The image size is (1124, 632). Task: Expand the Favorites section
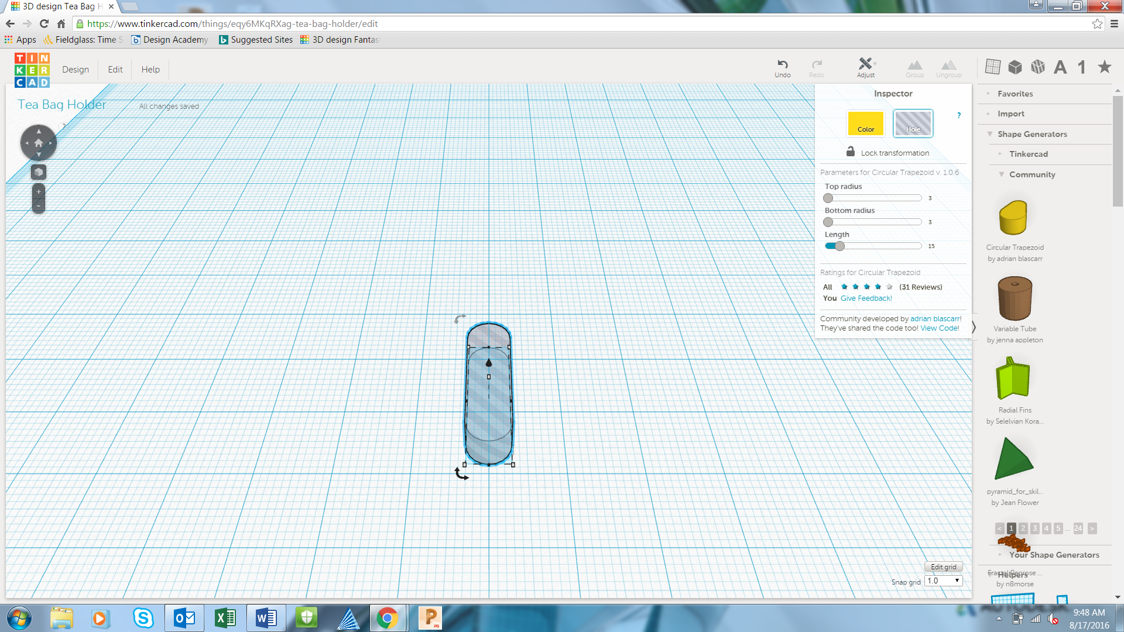(1015, 94)
